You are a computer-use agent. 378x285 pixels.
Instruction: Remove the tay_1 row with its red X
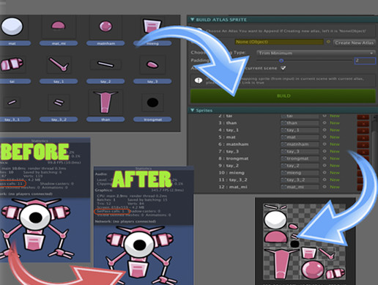coord(363,130)
